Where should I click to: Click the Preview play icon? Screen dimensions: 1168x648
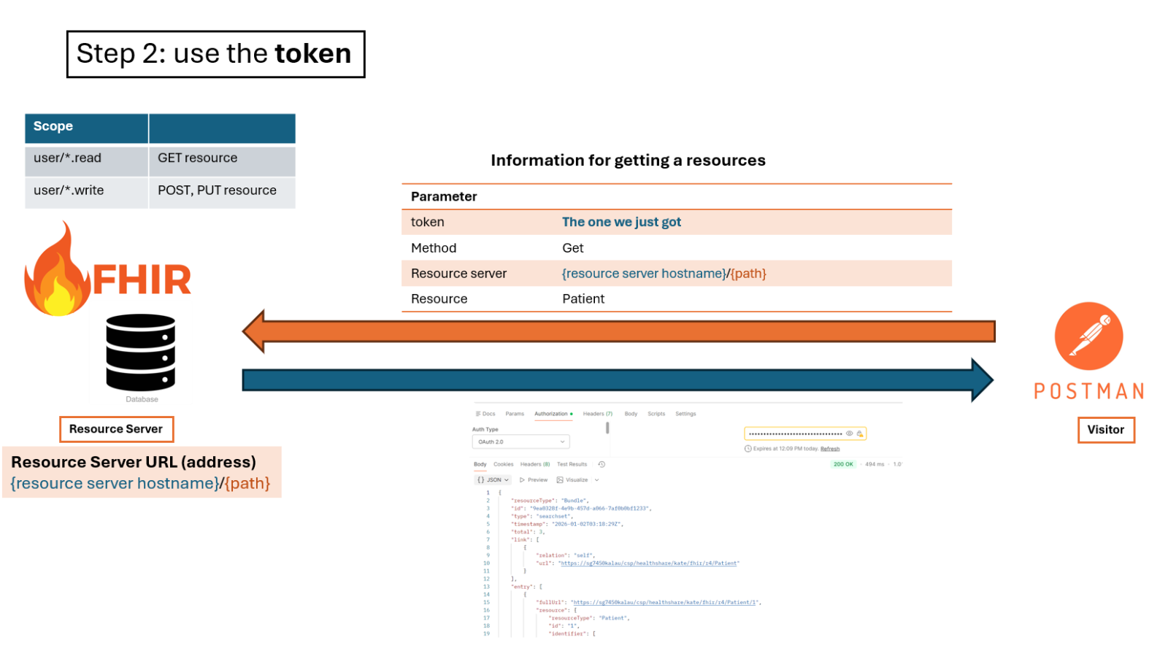point(522,480)
